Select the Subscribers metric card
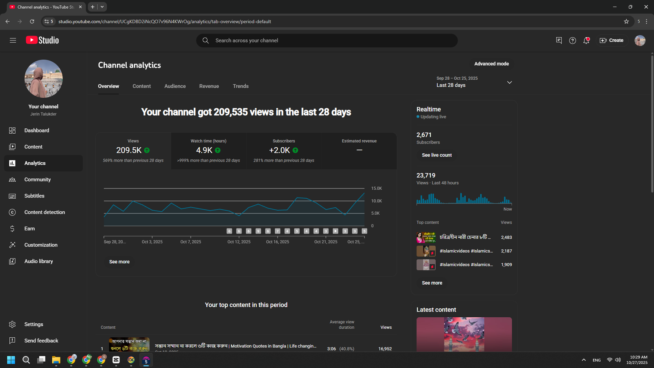654x368 pixels. click(284, 150)
